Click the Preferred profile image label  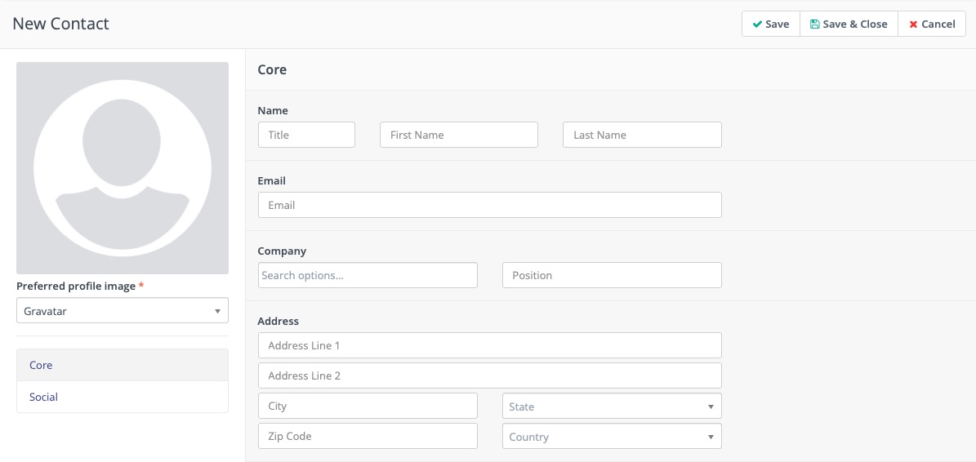[x=76, y=286]
